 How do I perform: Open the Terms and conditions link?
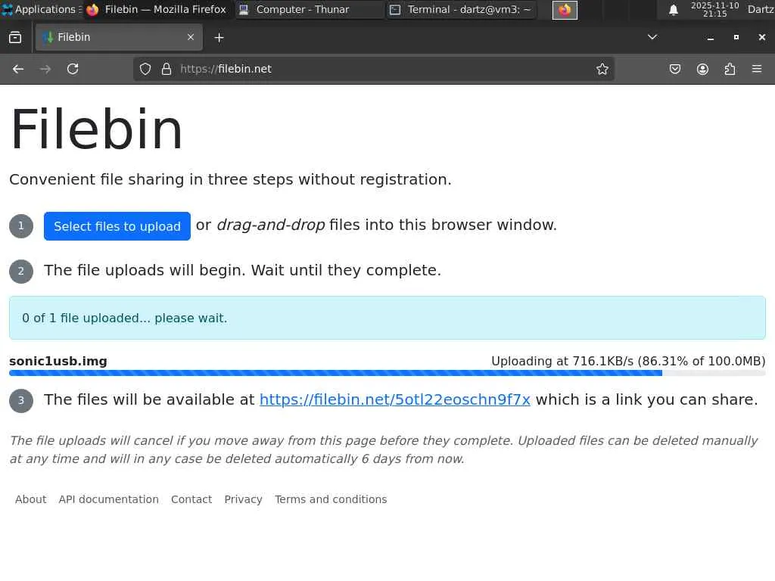331,499
